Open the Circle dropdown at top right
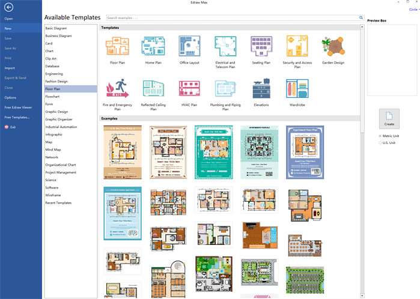Viewport: 420px width, 299px height. point(414,10)
